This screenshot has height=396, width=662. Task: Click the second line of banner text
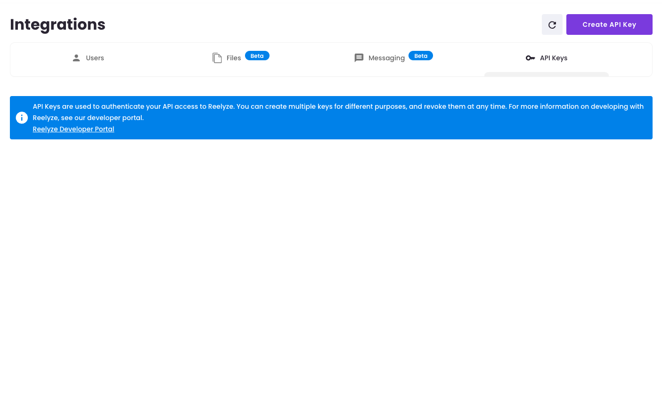pos(88,118)
